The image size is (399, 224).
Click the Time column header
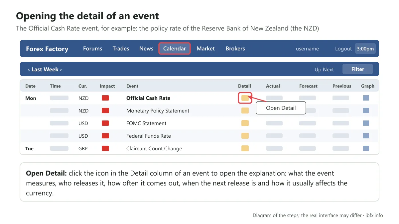click(x=55, y=86)
